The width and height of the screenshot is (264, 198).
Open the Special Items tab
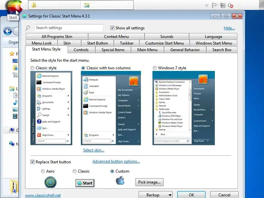point(113,50)
